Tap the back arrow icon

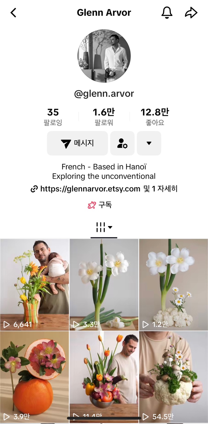[13, 13]
